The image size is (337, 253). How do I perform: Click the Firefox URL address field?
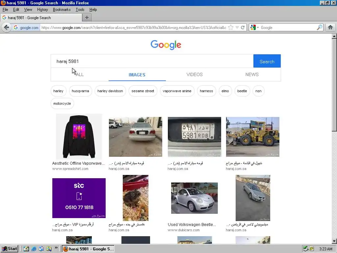(134, 28)
